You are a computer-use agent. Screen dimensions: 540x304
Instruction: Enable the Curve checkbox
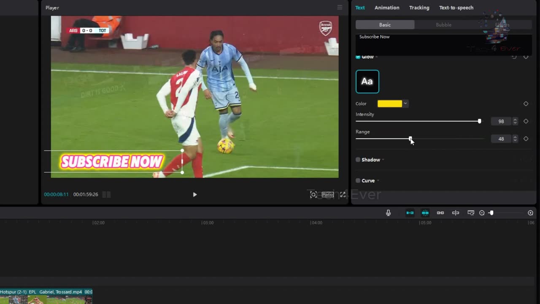pyautogui.click(x=358, y=181)
